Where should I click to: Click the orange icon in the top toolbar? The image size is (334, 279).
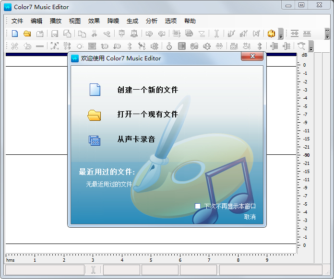click(271, 34)
